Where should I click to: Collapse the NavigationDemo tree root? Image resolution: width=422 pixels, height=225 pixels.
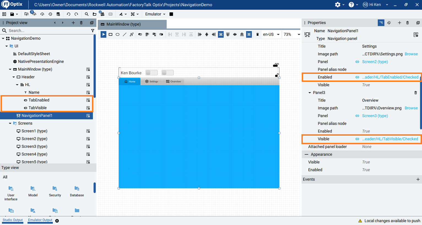pyautogui.click(x=3, y=38)
